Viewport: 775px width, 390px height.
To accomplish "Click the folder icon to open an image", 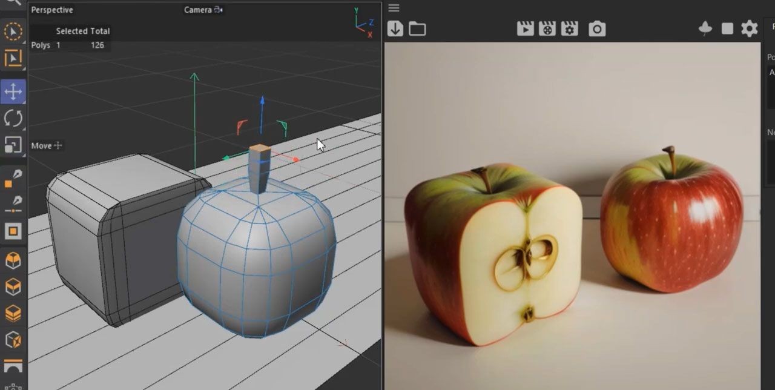I will coord(417,28).
